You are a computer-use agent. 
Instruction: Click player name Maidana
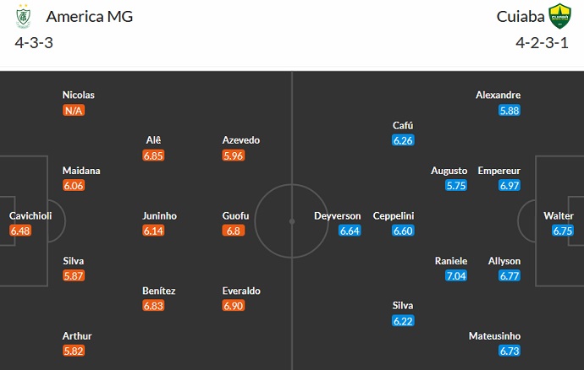[x=81, y=171]
